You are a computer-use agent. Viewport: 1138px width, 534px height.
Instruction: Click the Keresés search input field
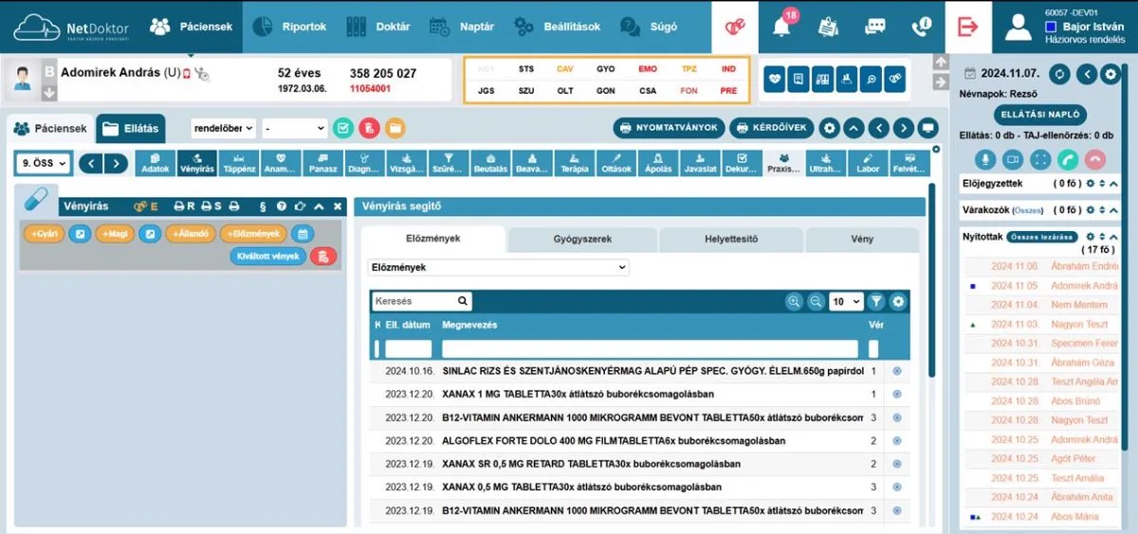pos(422,301)
